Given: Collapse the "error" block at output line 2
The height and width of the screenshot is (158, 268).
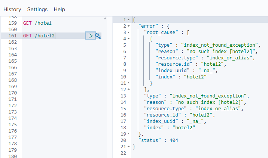Looking at the screenshot, I should [128, 26].
